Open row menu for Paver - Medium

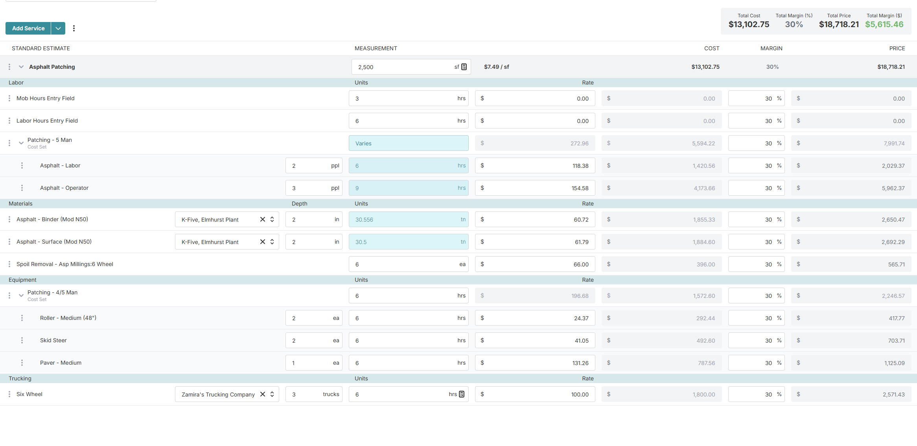click(22, 363)
